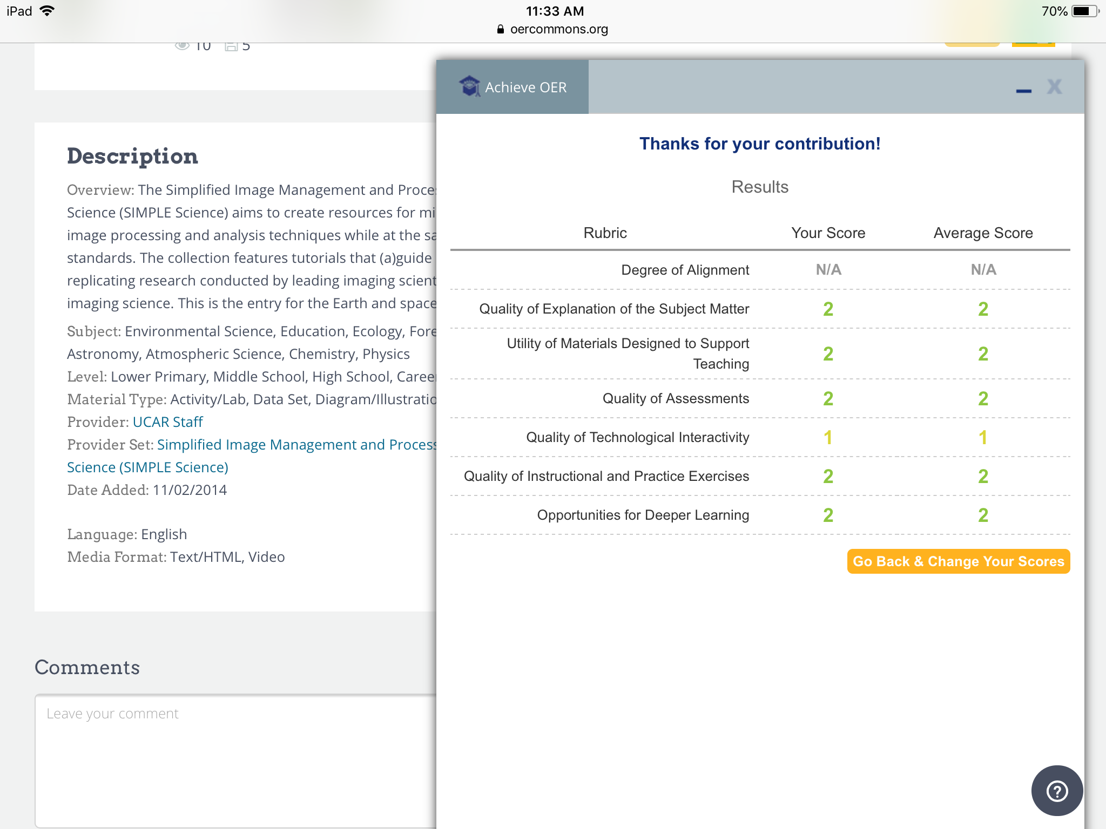Click the Achieve OER graduation cap icon
Screen dimensions: 1106x829
(469, 86)
